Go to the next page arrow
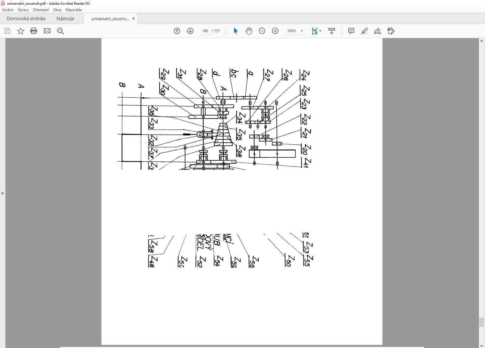Image resolution: width=485 pixels, height=348 pixels. [x=190, y=31]
